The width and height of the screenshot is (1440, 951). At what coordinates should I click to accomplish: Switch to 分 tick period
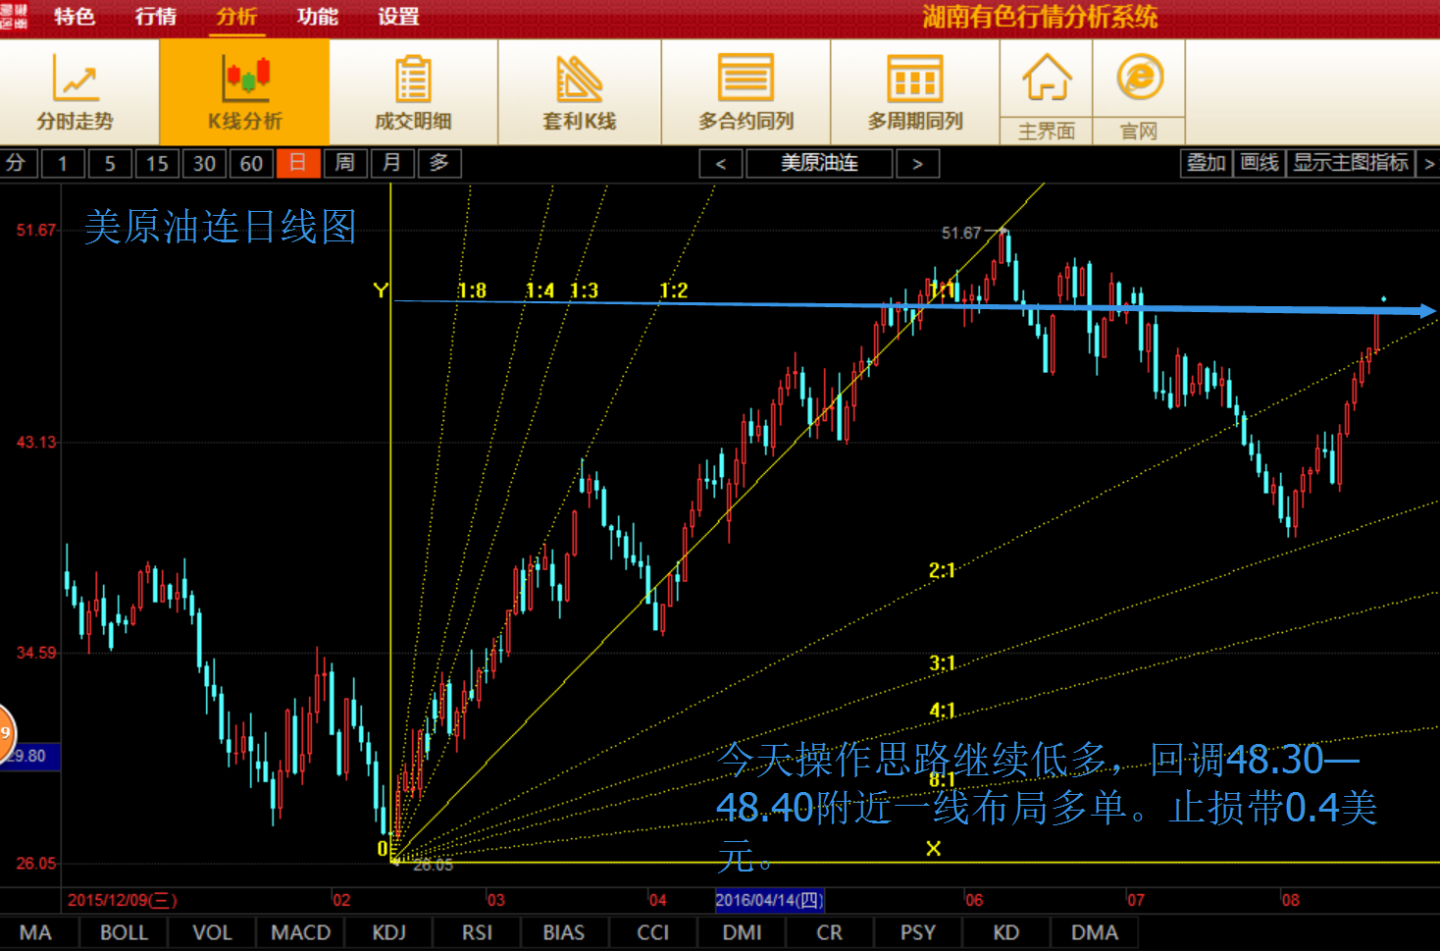(x=17, y=163)
